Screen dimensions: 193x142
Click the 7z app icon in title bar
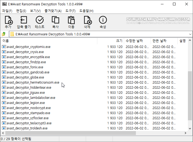click(x=5, y=4)
